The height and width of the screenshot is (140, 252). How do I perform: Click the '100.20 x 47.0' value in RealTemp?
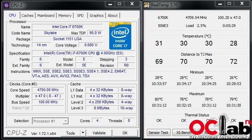(229, 18)
